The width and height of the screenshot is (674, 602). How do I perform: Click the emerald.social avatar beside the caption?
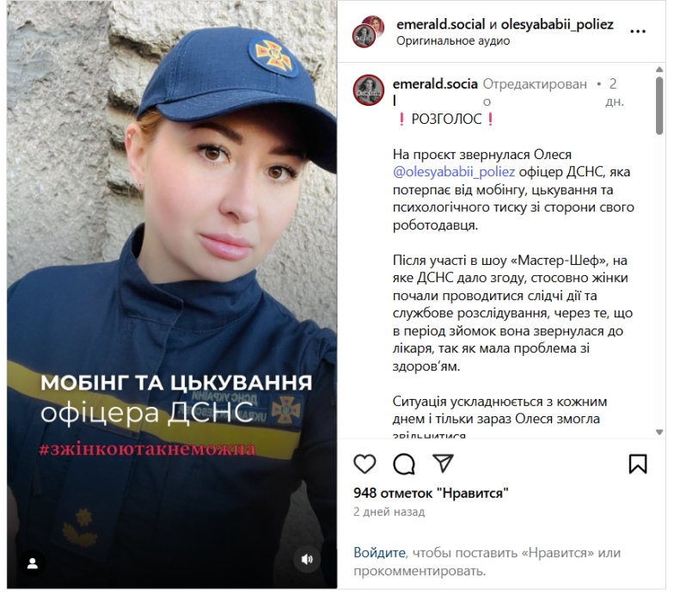pos(368,89)
